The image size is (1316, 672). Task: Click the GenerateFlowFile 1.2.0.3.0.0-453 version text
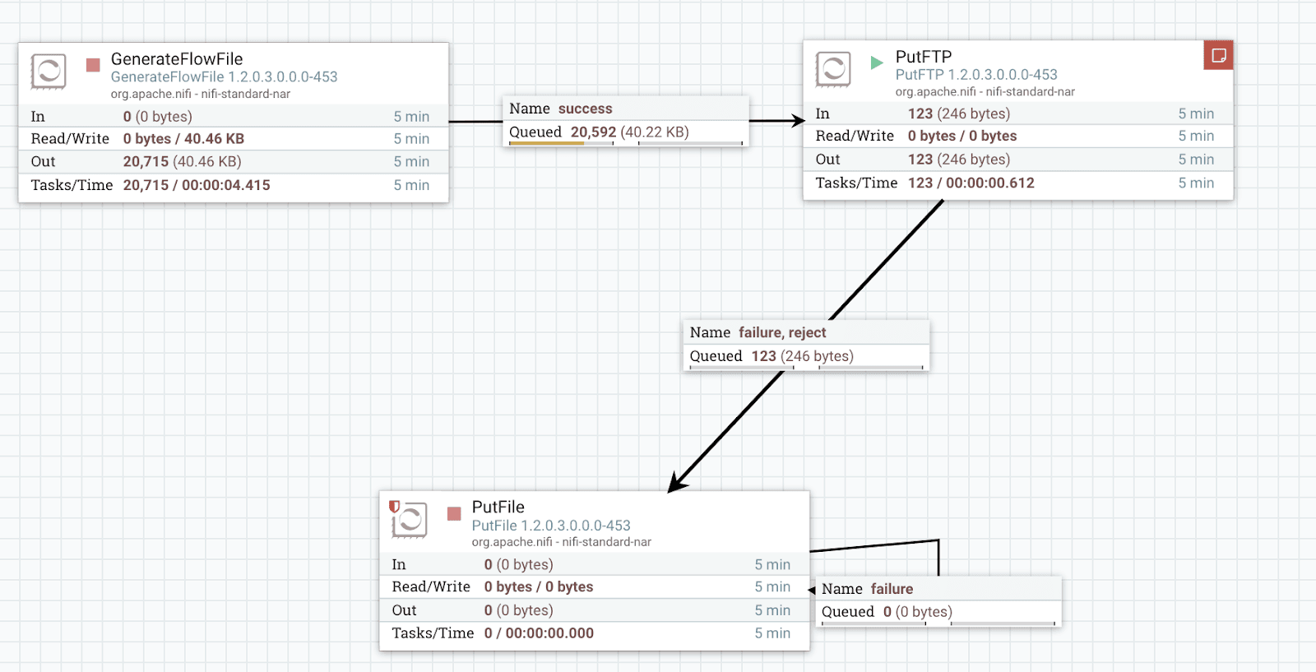point(224,76)
